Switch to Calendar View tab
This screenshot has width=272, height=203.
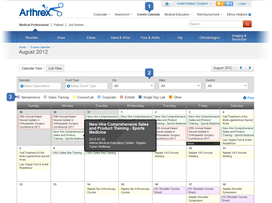(32, 68)
